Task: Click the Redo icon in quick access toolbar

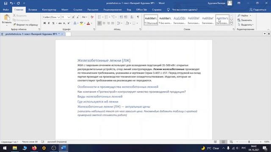Action: pos(18,3)
